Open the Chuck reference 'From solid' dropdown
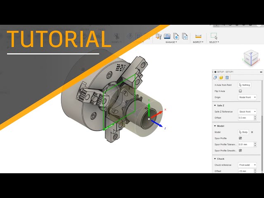264x198 pixels. [247, 165]
